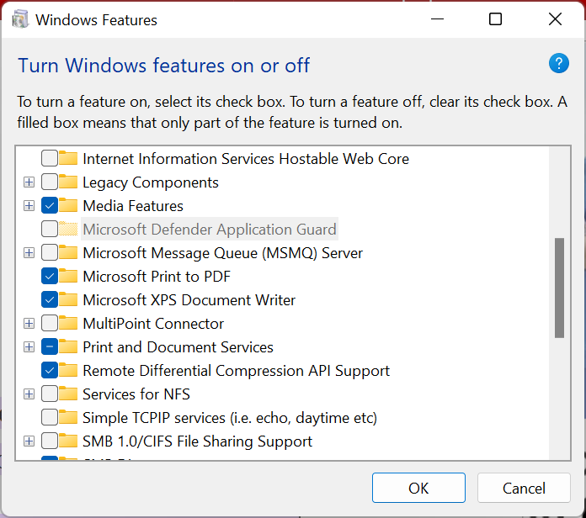This screenshot has width=586, height=518.
Task: Disable Remote Differential Compression API Support checkbox
Action: pos(50,370)
